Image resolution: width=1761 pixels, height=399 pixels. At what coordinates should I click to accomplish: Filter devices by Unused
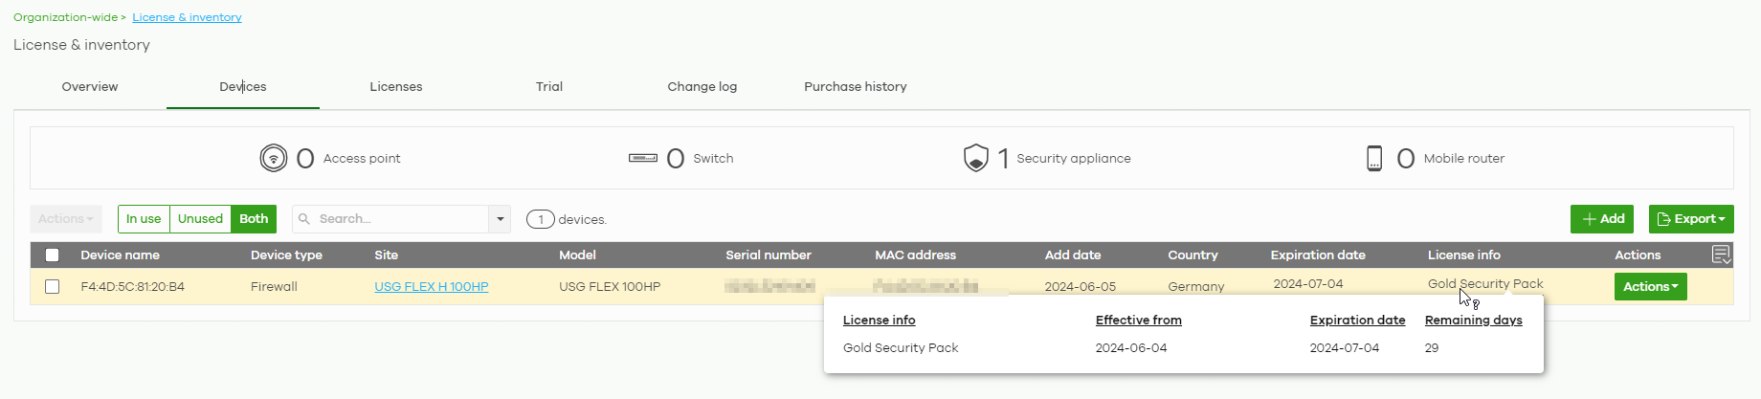(200, 219)
